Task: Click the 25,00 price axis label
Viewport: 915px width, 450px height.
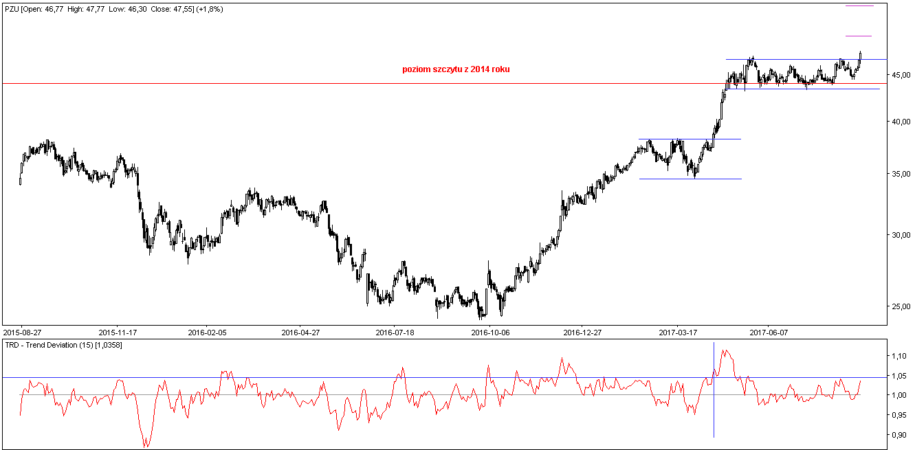Action: click(x=901, y=306)
